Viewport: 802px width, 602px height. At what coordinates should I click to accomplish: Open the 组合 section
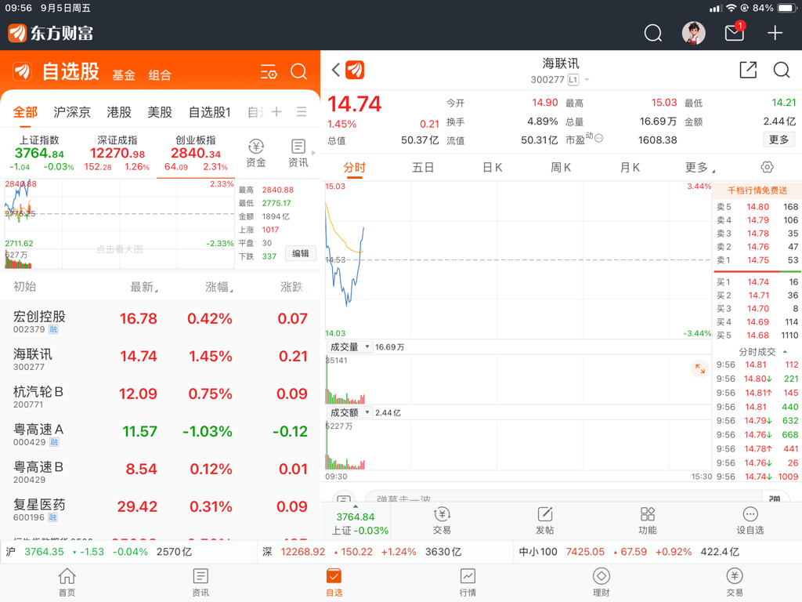tap(160, 75)
